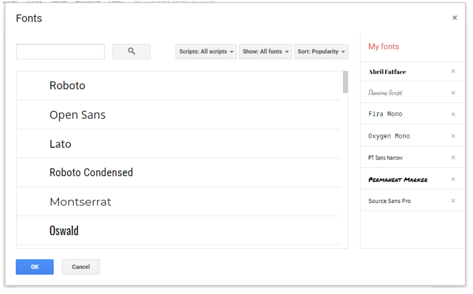Remove Abril Fatface from My fonts

coord(453,71)
